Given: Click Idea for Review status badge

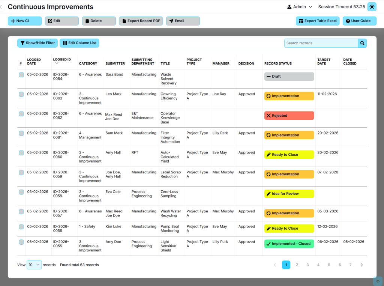Looking at the screenshot, I should [289, 194].
